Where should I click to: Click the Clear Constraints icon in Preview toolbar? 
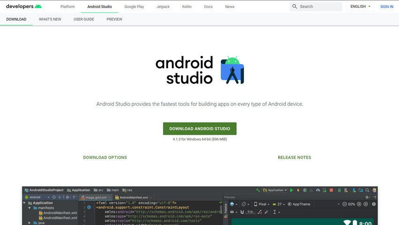pyautogui.click(x=260, y=212)
